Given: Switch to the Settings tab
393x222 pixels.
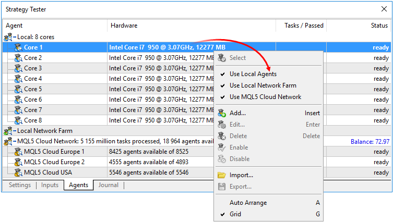Looking at the screenshot, I should [20, 185].
